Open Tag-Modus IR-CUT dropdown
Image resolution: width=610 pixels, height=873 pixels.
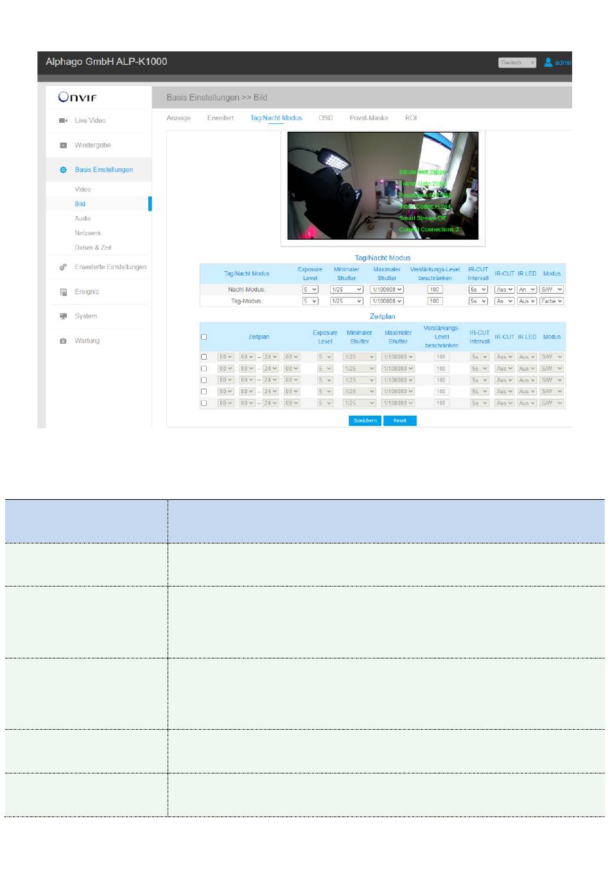505,301
